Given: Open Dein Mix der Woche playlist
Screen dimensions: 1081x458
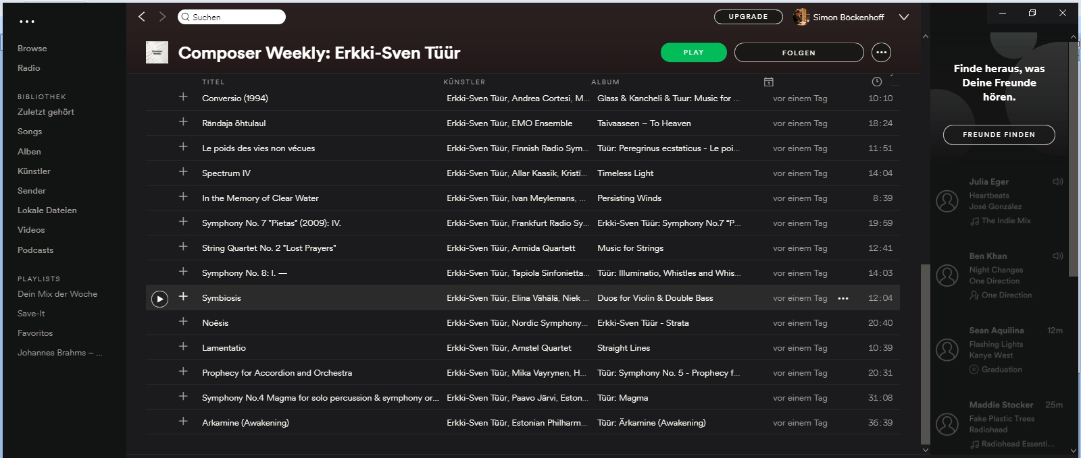Looking at the screenshot, I should [57, 294].
